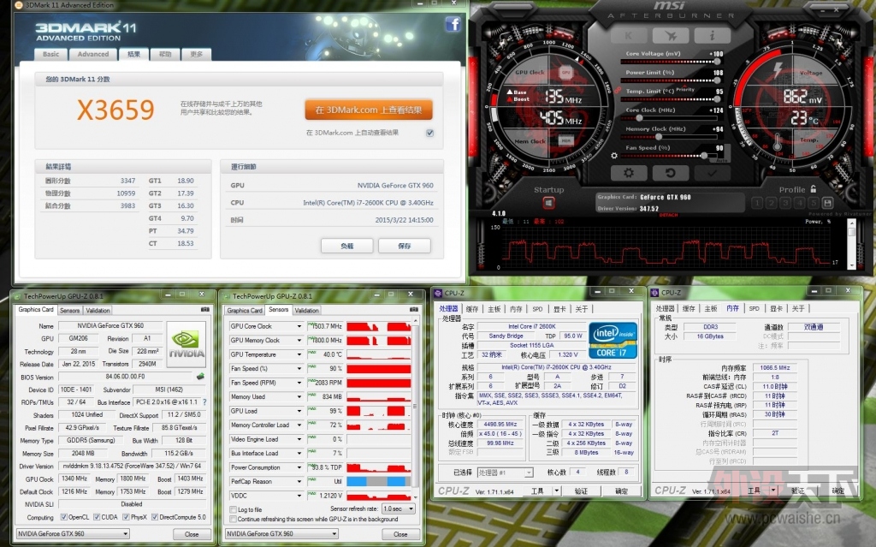The image size is (876, 547).
Task: Open the Afterburner airplane icon button
Action: pos(671,36)
